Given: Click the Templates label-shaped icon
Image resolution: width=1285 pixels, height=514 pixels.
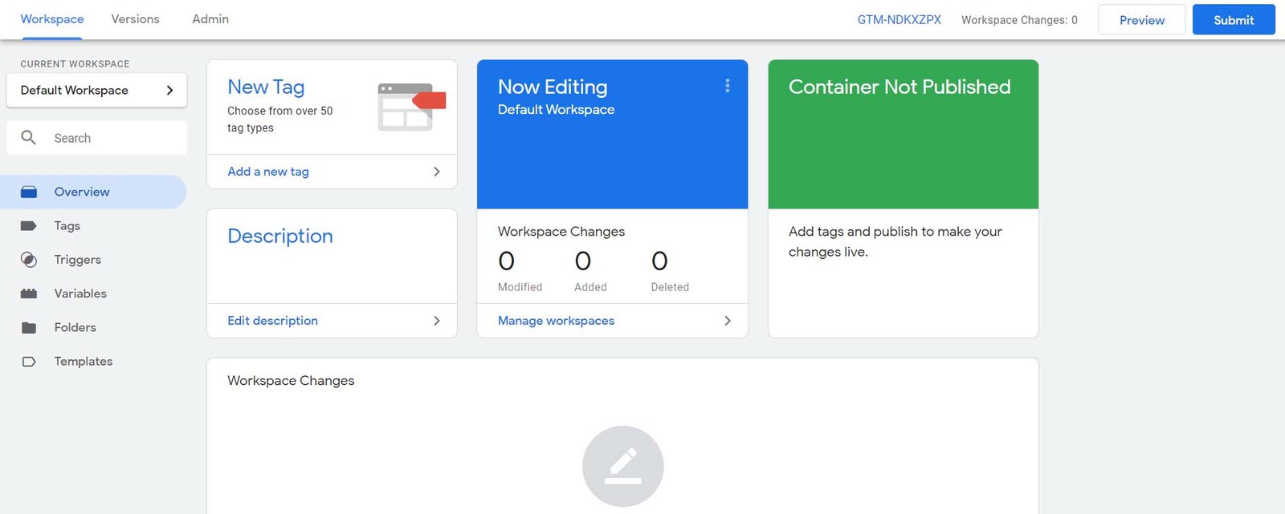Looking at the screenshot, I should click(x=29, y=362).
